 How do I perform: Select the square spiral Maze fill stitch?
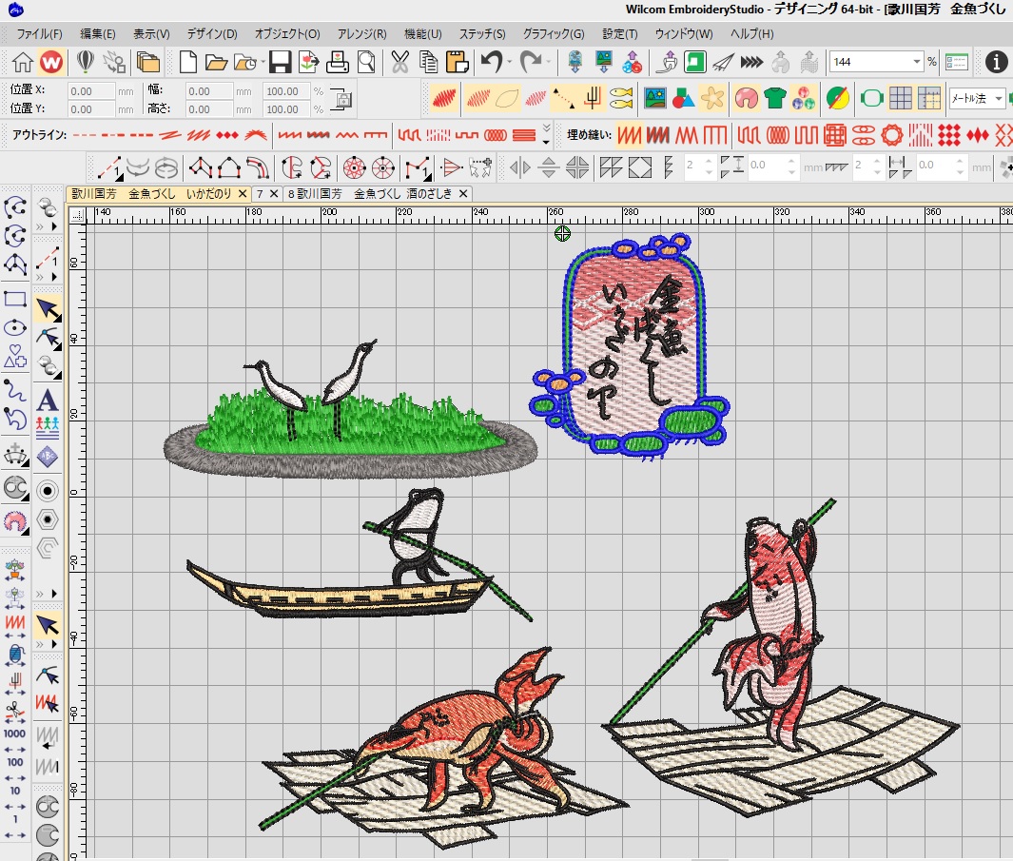pos(835,135)
